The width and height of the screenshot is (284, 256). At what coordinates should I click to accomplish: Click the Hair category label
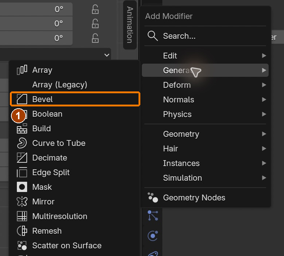point(170,148)
